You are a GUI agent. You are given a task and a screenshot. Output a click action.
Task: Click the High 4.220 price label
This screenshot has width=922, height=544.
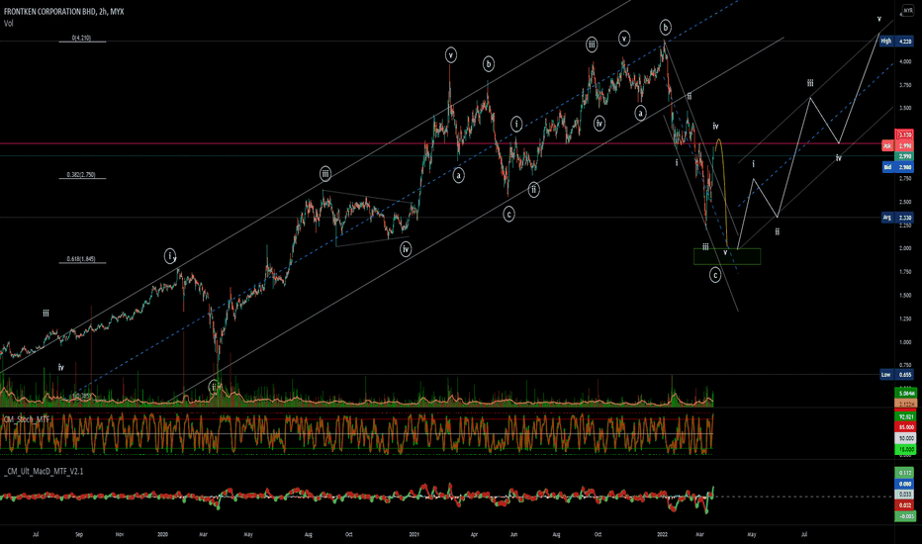896,42
